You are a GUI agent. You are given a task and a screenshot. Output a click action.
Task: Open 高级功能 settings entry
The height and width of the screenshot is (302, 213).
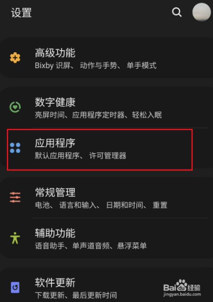[x=106, y=58]
